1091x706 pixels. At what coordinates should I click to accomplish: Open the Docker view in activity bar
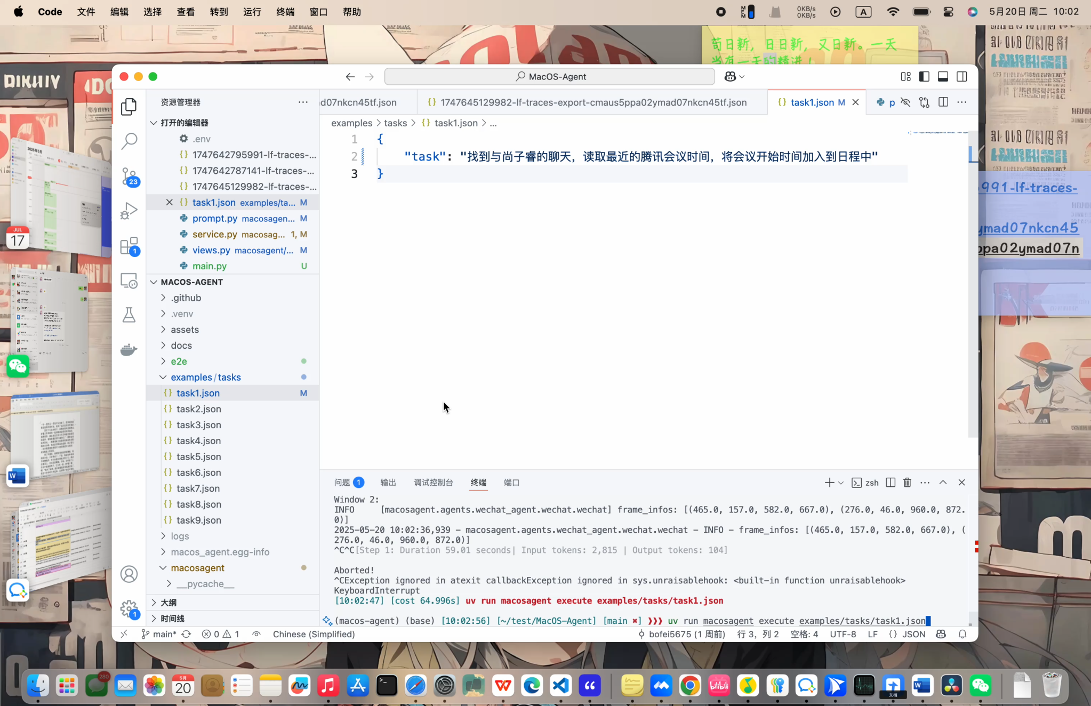(129, 350)
